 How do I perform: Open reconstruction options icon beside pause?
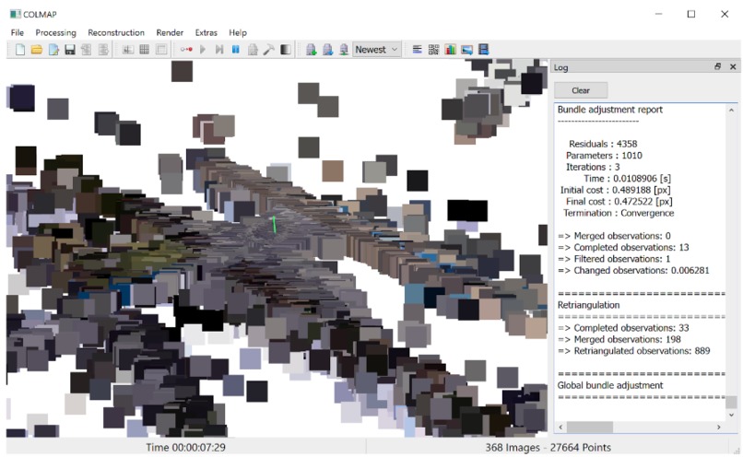pos(253,49)
